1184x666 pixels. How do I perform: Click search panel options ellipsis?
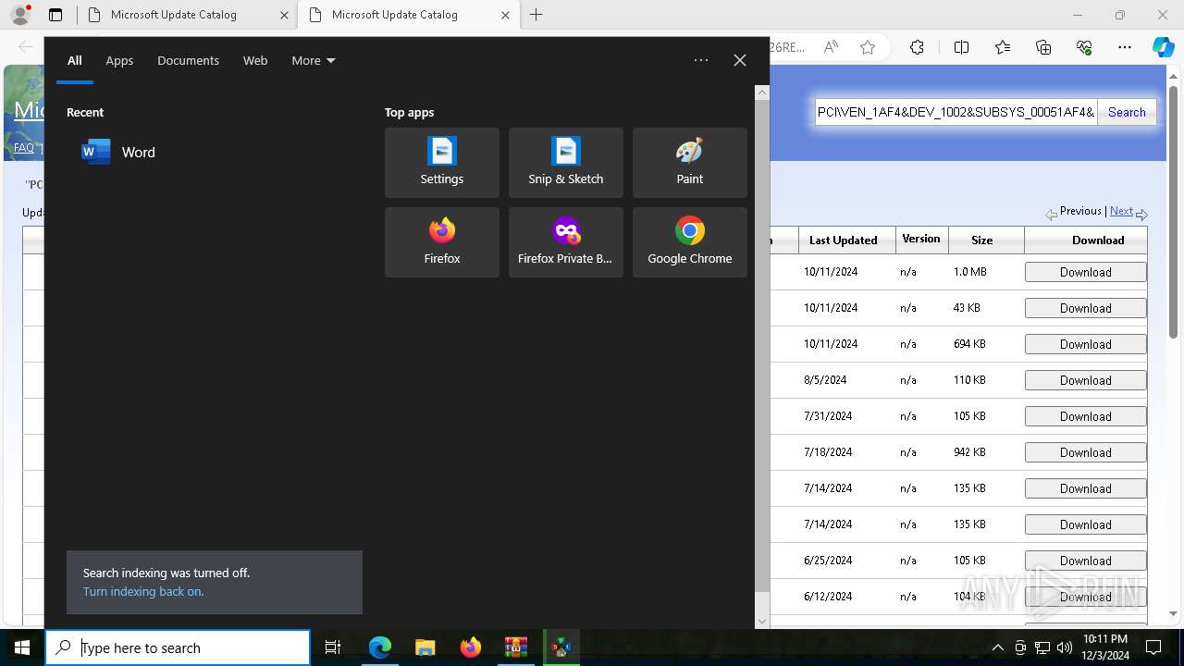701,60
